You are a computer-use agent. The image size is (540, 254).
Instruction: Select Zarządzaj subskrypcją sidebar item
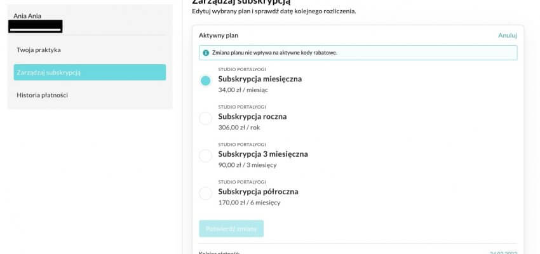[x=90, y=72]
